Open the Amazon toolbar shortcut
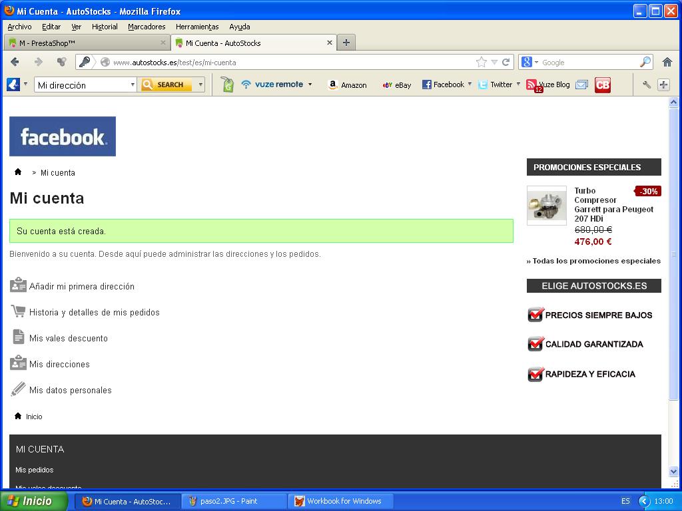Image resolution: width=682 pixels, height=511 pixels. point(348,85)
